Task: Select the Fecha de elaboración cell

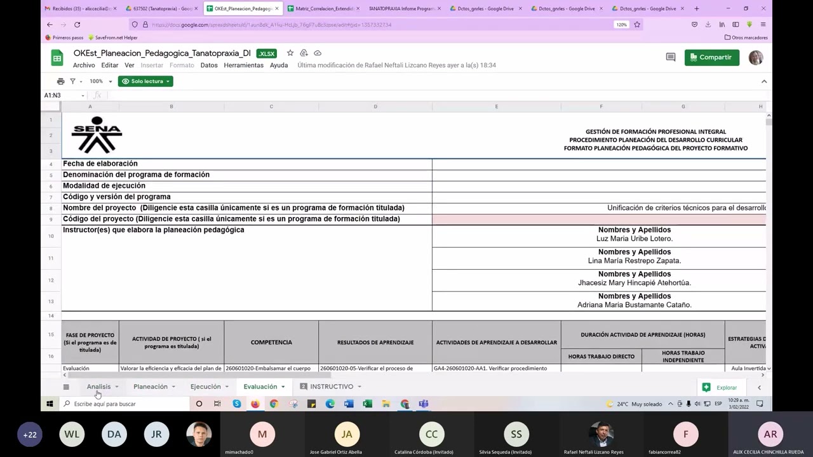Action: tap(246, 164)
